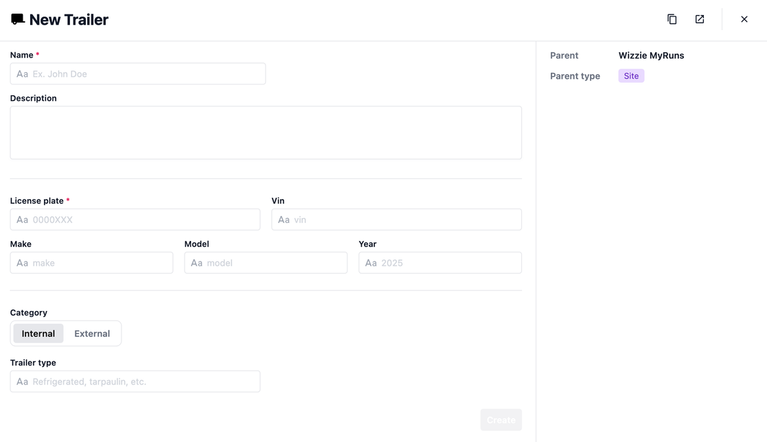
Task: Focus the License plate field
Action: click(144, 220)
